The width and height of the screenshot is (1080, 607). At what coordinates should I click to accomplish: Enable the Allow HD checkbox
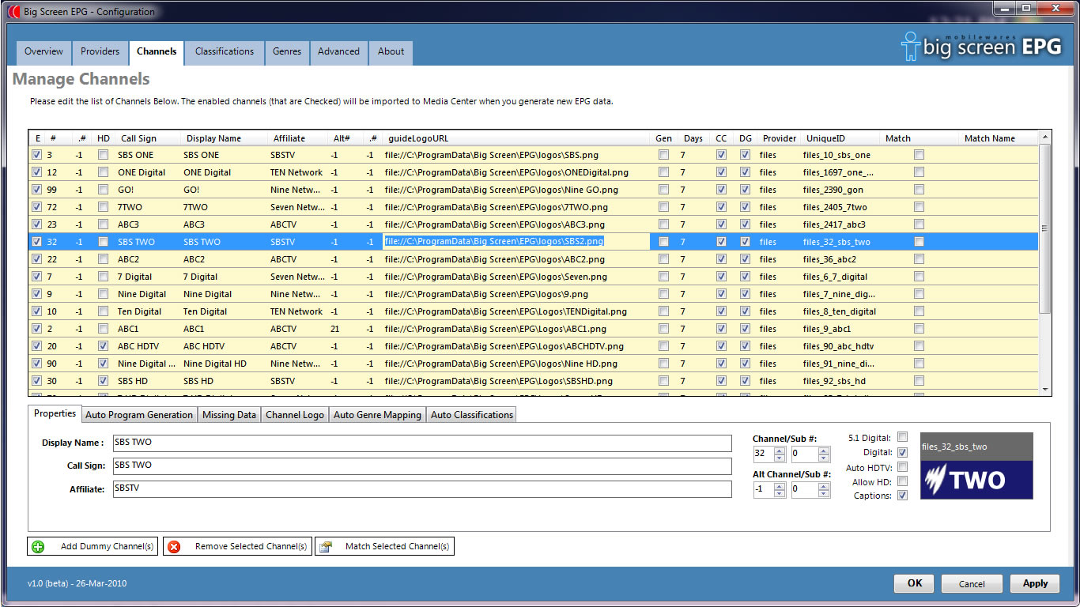point(903,481)
